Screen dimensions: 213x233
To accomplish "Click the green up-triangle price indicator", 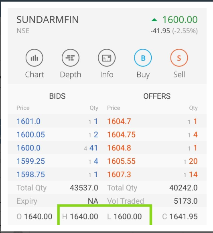I will coord(154,20).
